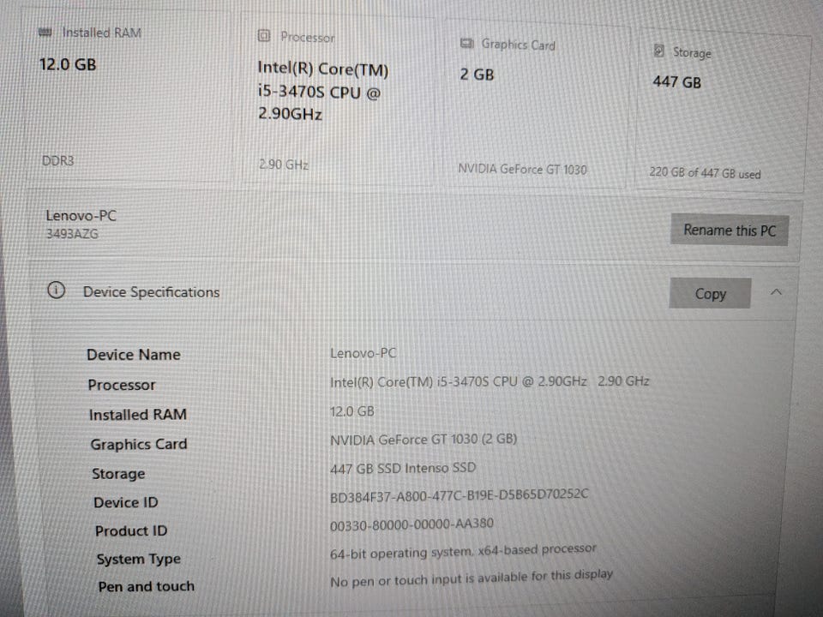The width and height of the screenshot is (823, 617).
Task: Click the System Type label
Action: click(x=139, y=560)
